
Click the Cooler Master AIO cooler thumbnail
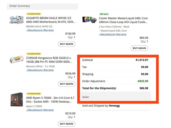90,20
